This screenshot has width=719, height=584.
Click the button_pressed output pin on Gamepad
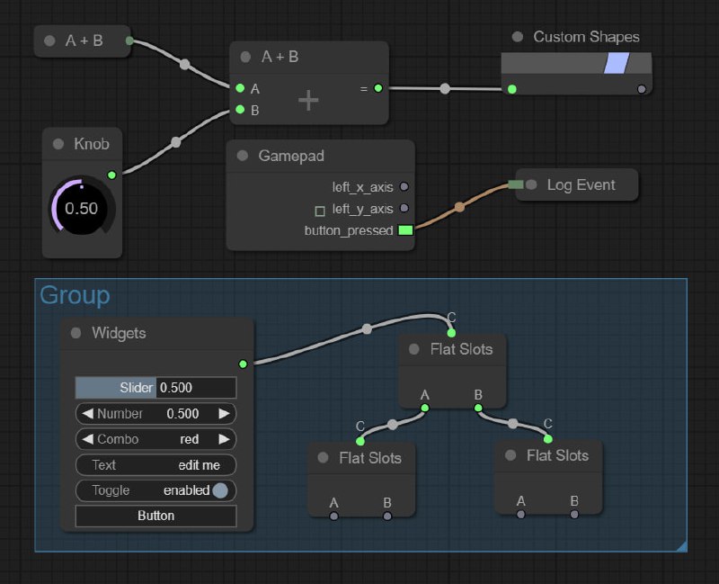pyautogui.click(x=406, y=230)
